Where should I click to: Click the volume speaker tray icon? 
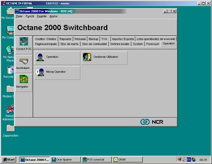(183, 160)
